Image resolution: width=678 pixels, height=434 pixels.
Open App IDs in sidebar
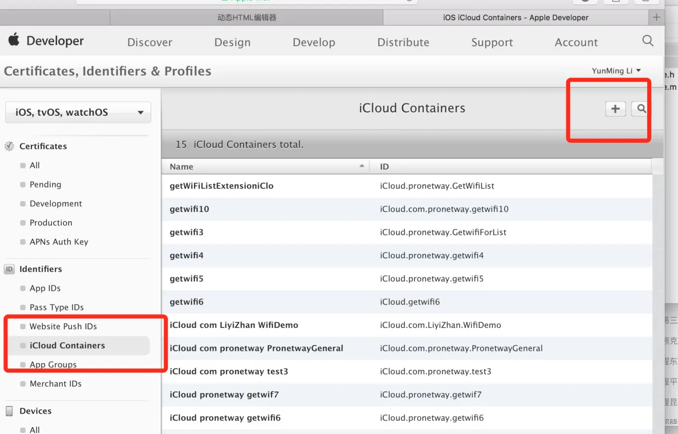point(45,288)
